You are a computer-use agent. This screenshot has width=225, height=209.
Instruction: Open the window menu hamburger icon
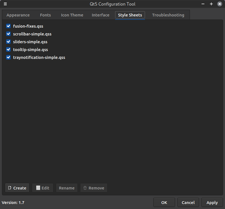[5, 4]
